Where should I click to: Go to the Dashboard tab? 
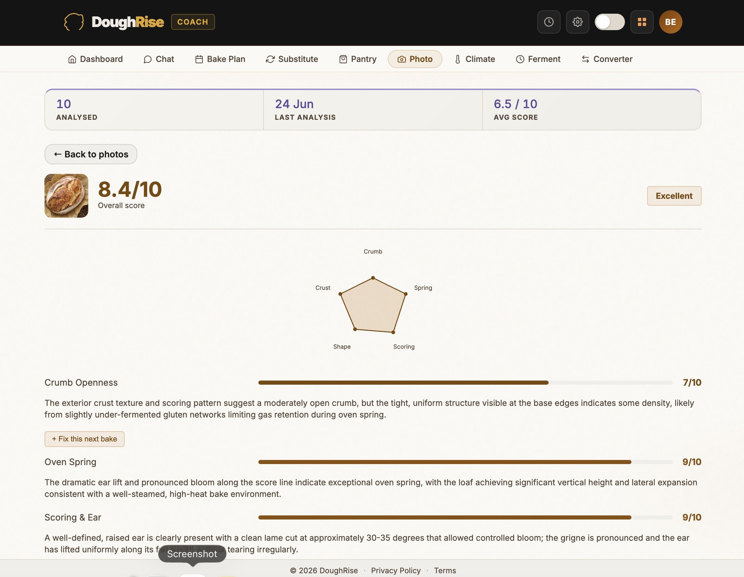[x=95, y=59]
